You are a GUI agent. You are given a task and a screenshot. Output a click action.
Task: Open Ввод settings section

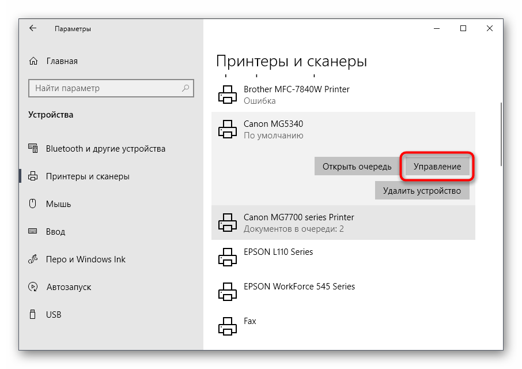click(55, 231)
